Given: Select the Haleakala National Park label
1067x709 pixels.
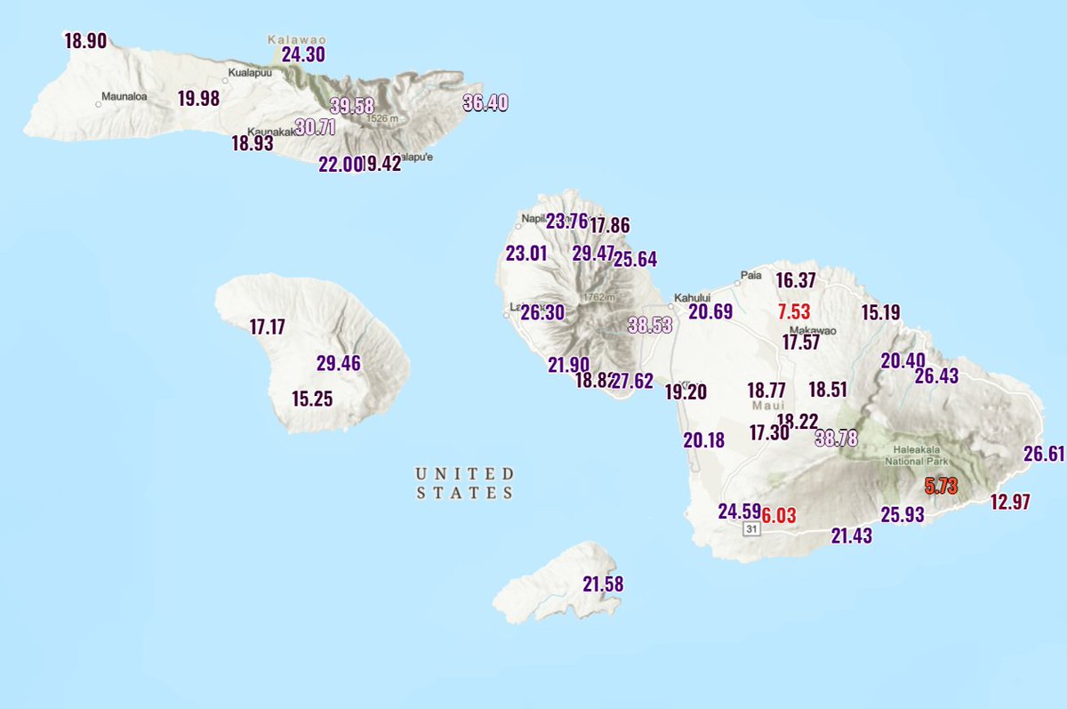Looking at the screenshot, I should 917,456.
